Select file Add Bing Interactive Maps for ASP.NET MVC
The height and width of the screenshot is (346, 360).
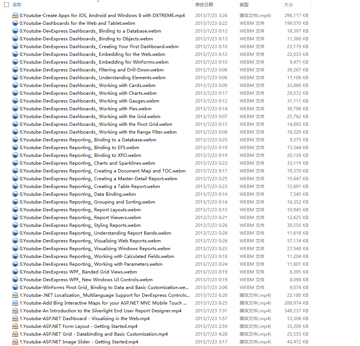(x=103, y=303)
